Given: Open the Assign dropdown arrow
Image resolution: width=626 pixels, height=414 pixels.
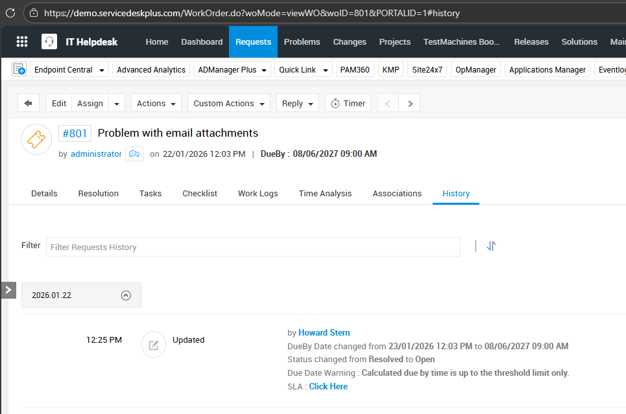Looking at the screenshot, I should [x=117, y=104].
